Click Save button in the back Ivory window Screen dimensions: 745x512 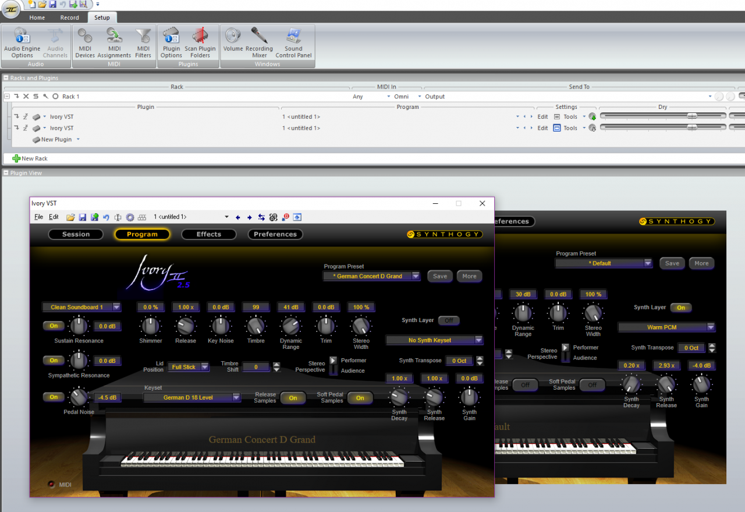(672, 263)
